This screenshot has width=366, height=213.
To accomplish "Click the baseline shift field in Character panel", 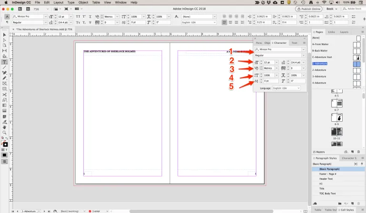I will click(271, 81).
